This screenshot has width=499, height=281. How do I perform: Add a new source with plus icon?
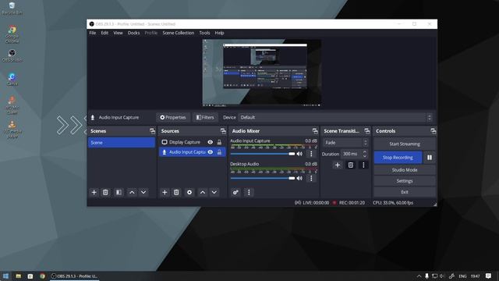165,193
